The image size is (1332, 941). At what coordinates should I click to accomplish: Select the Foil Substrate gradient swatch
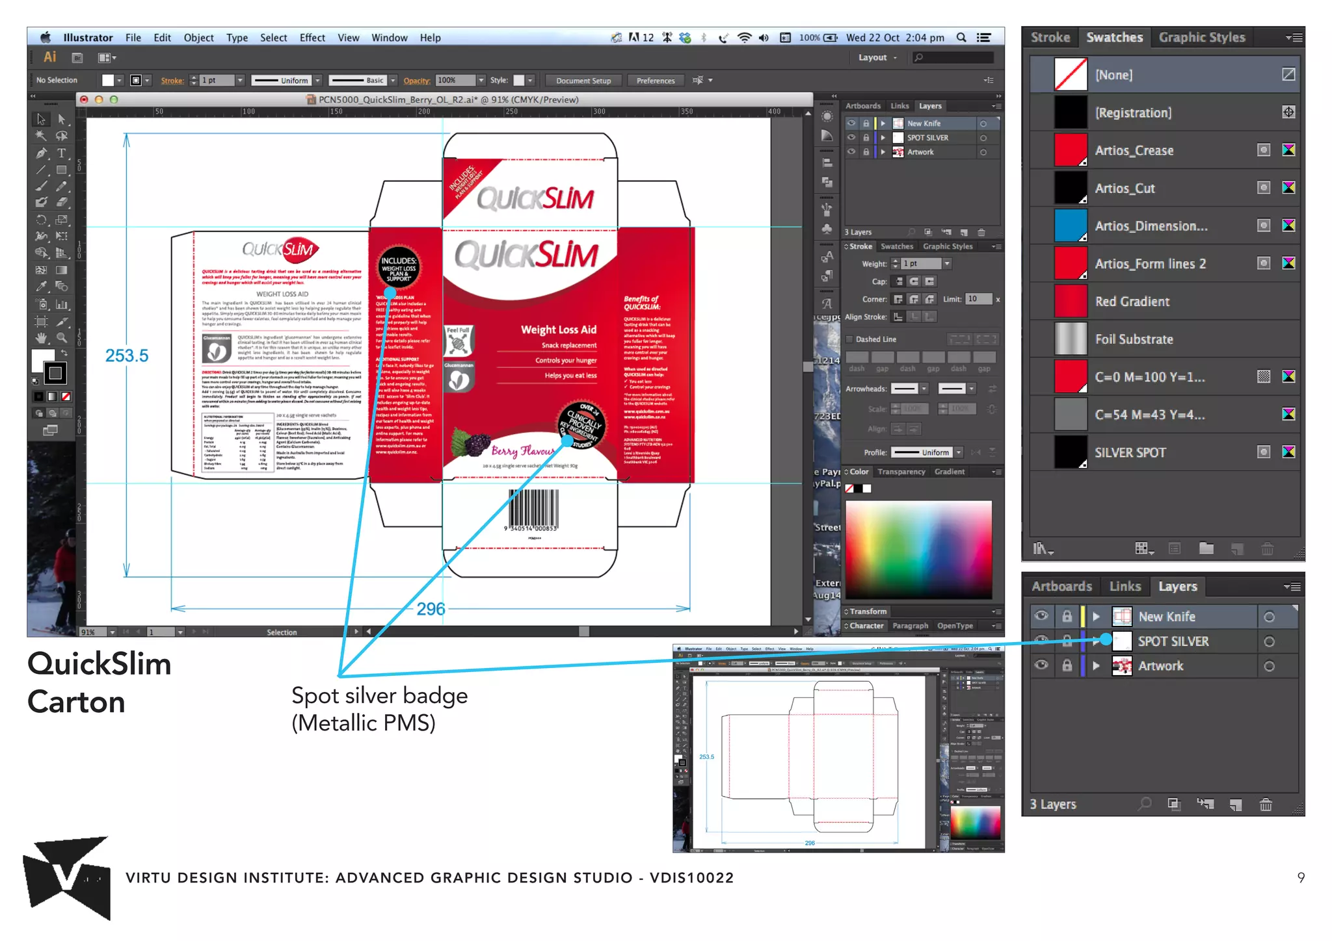[1071, 339]
